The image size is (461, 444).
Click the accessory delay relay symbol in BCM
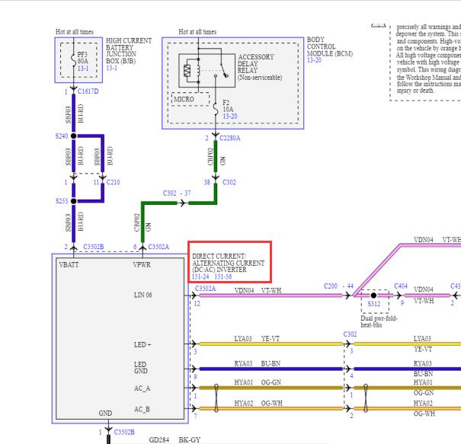[x=207, y=71]
